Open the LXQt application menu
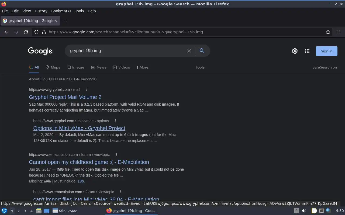Image resolution: width=345 pixels, height=215 pixels. [4, 211]
